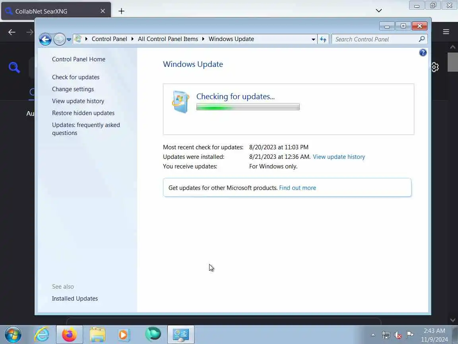Open the list all tabs chevron
458x344 pixels.
378,11
